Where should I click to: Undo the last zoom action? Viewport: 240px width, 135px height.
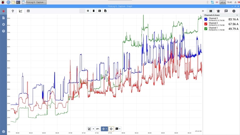tap(98, 129)
